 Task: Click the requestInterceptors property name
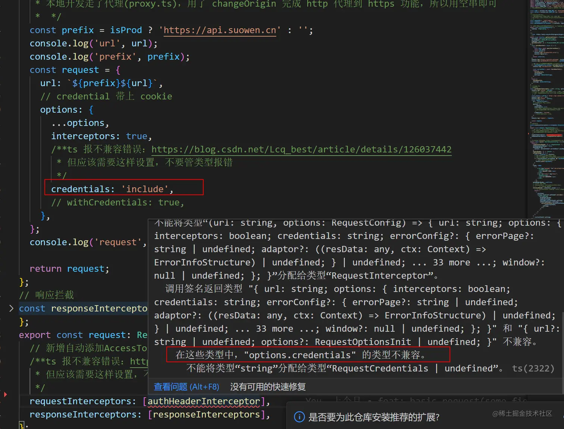click(80, 401)
